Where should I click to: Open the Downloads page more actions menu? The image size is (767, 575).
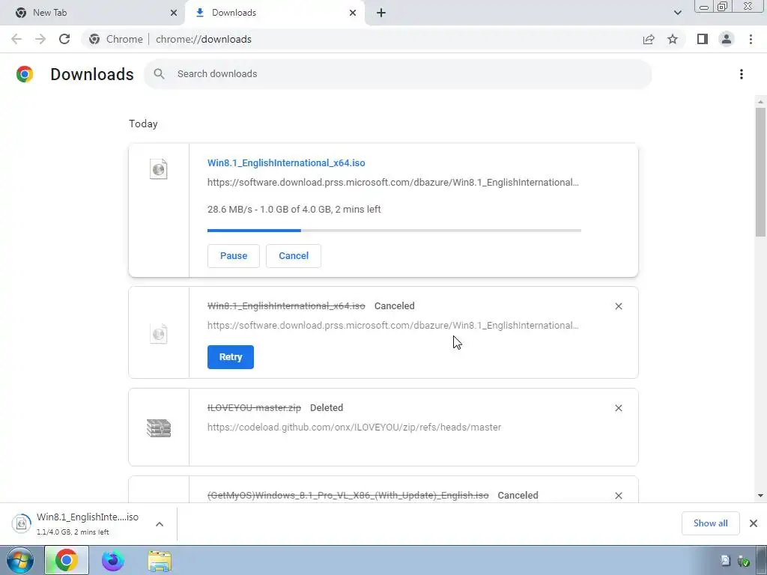click(742, 74)
